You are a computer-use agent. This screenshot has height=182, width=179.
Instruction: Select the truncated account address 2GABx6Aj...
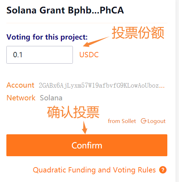[102, 86]
